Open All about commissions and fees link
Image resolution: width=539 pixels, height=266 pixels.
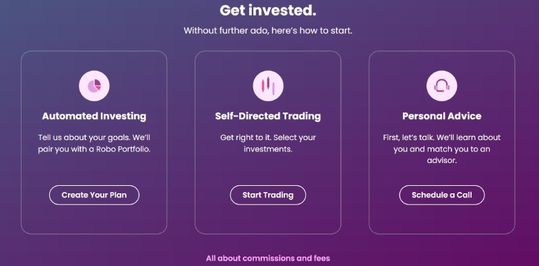point(267,258)
